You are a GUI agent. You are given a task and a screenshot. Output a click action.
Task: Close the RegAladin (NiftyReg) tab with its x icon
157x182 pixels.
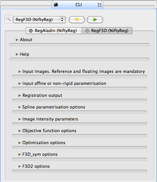(x=31, y=31)
